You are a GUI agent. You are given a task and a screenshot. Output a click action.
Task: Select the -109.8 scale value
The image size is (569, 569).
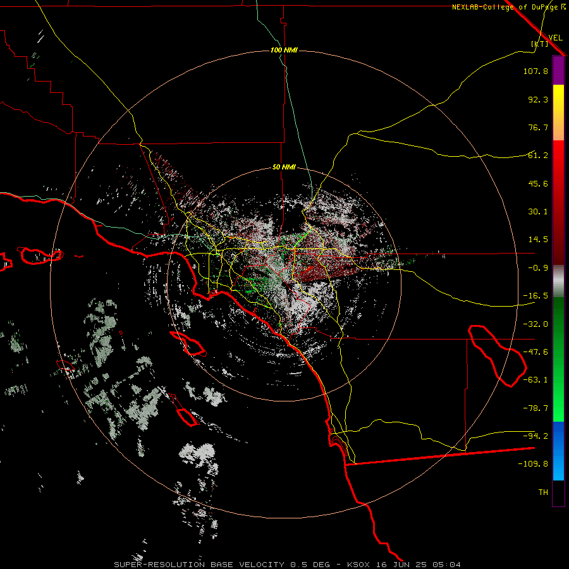click(533, 464)
